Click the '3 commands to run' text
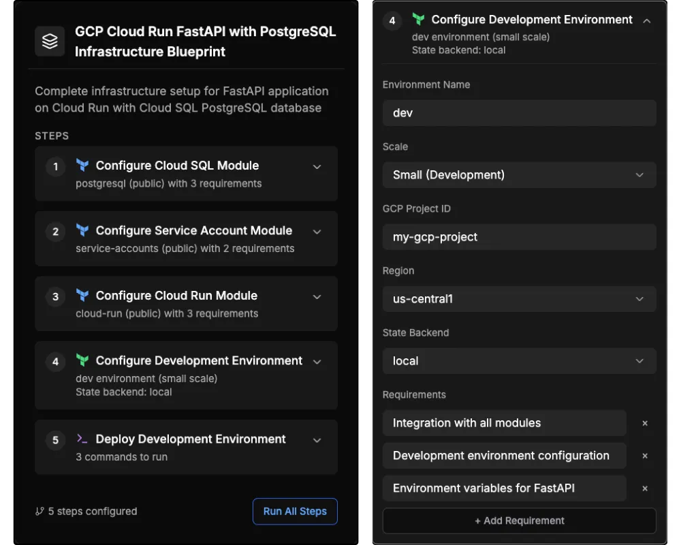681x545 pixels. [x=122, y=457]
